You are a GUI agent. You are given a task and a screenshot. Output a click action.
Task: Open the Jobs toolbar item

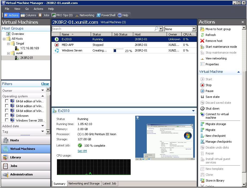pos(44,15)
